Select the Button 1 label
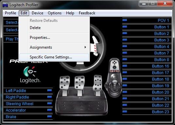Screen dimensions: 175x125 [x=162, y=27]
